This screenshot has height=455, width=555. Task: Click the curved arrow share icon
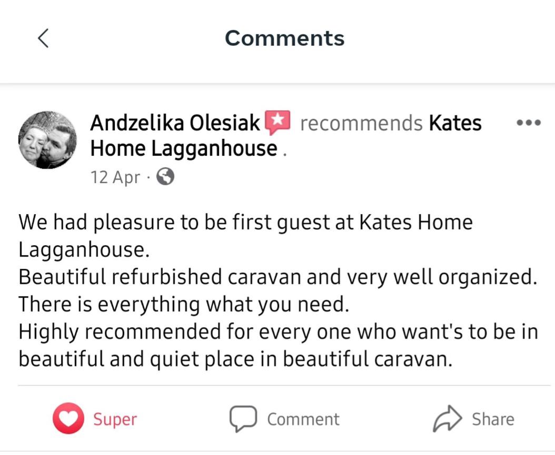coord(448,419)
